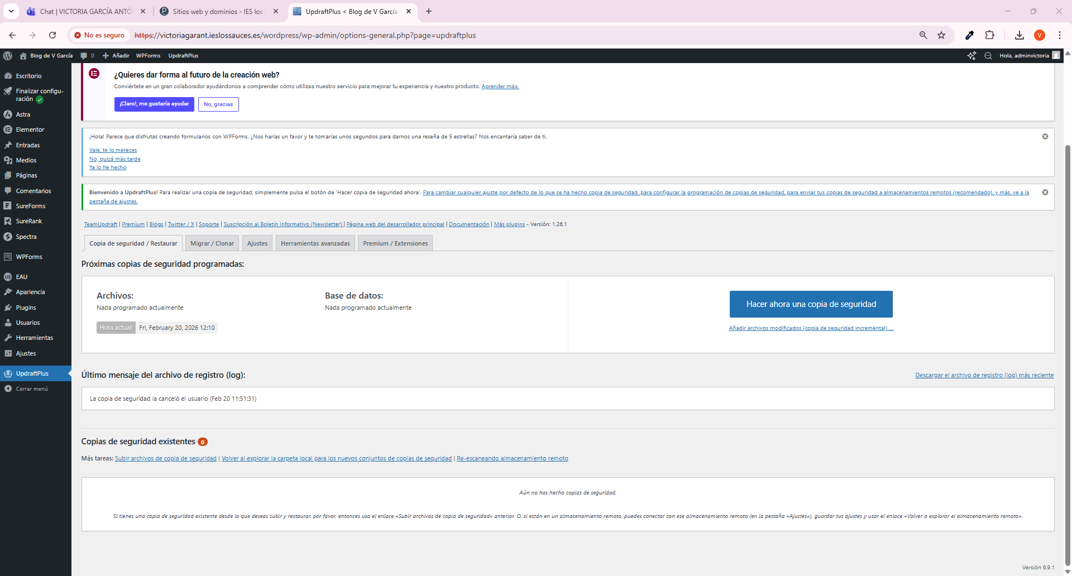Click the admin bar search magnifier icon
The width and height of the screenshot is (1072, 576).
pos(988,56)
